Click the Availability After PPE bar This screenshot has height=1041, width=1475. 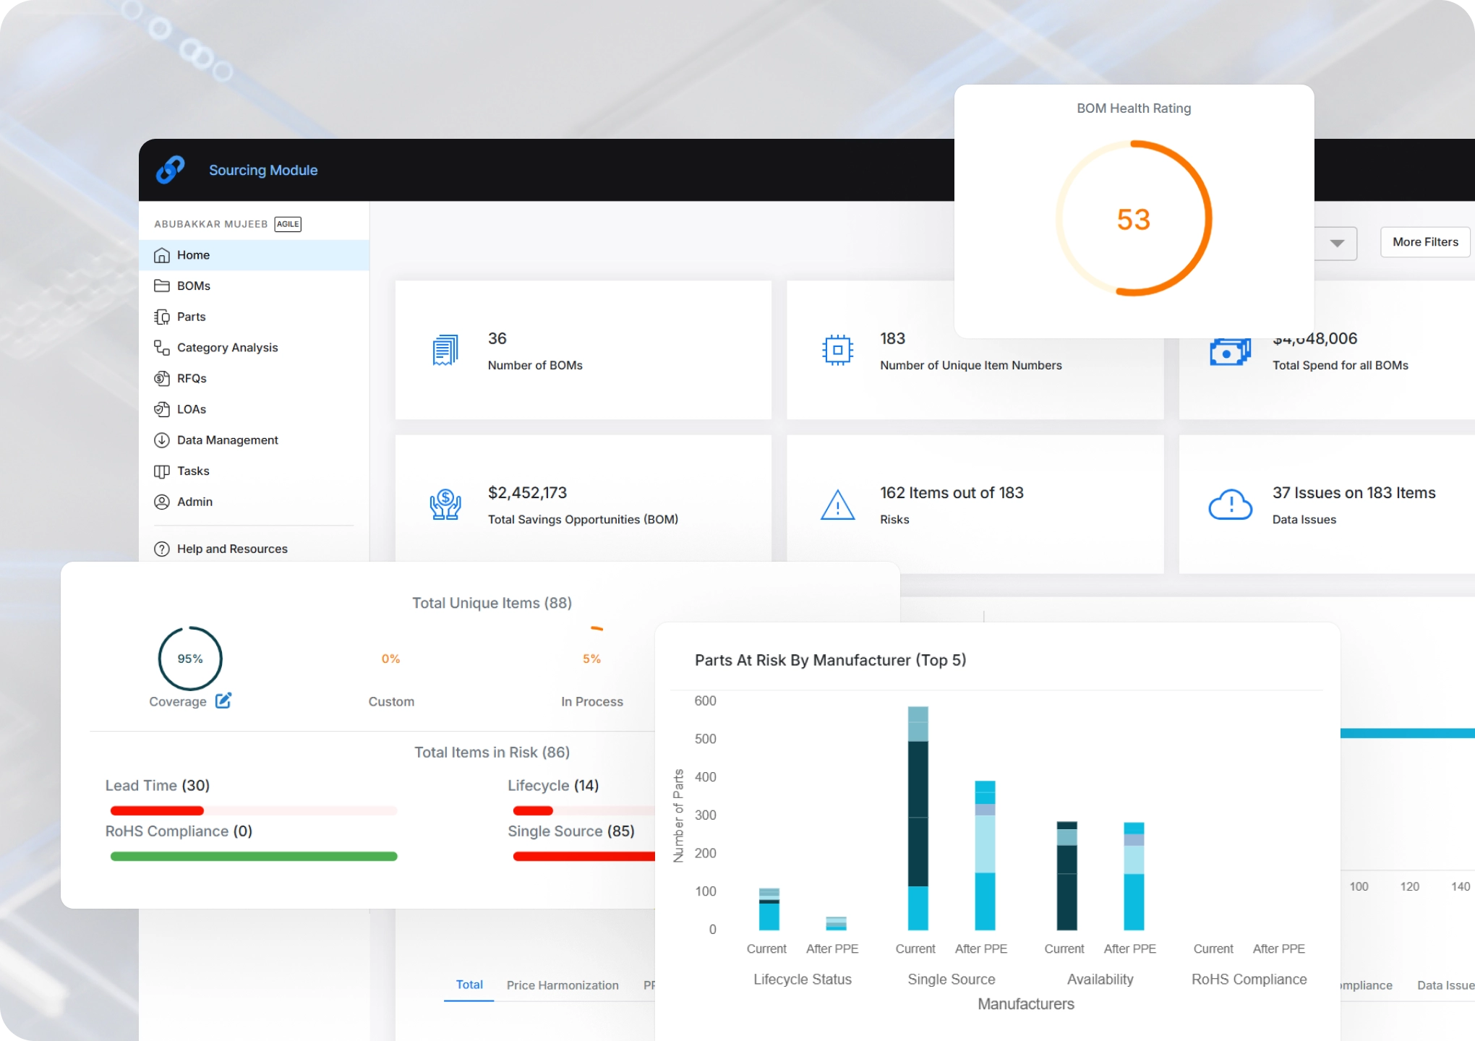coord(1134,876)
